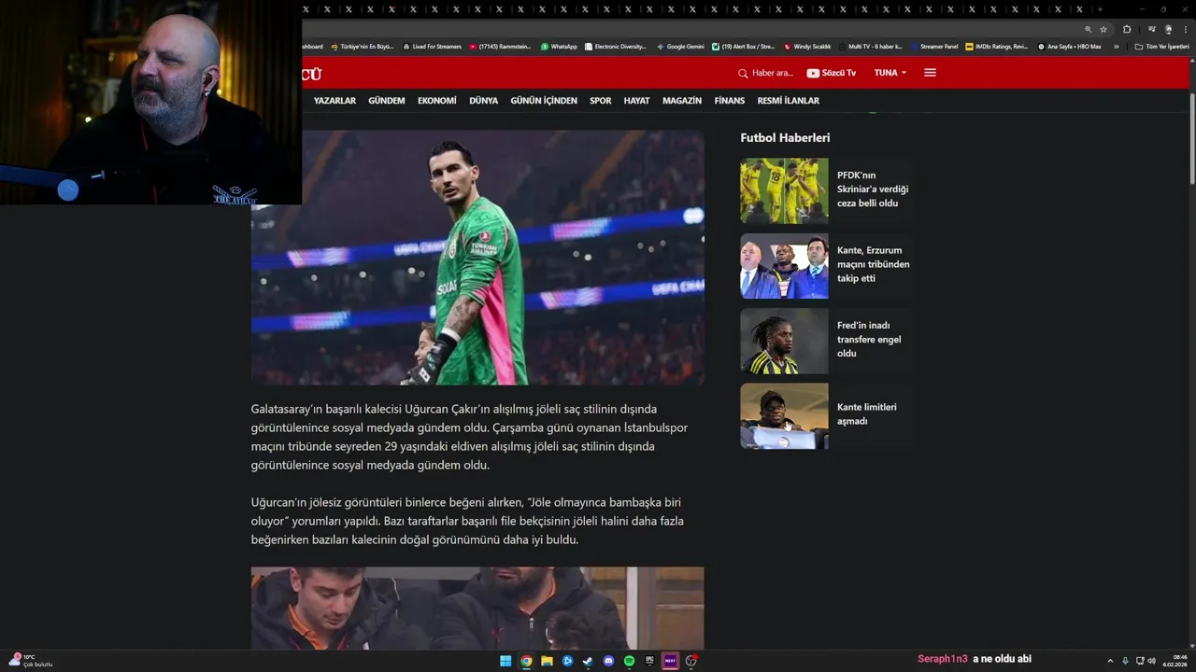Open the purple NEXT app in taskbar
The height and width of the screenshot is (672, 1196).
click(x=670, y=661)
